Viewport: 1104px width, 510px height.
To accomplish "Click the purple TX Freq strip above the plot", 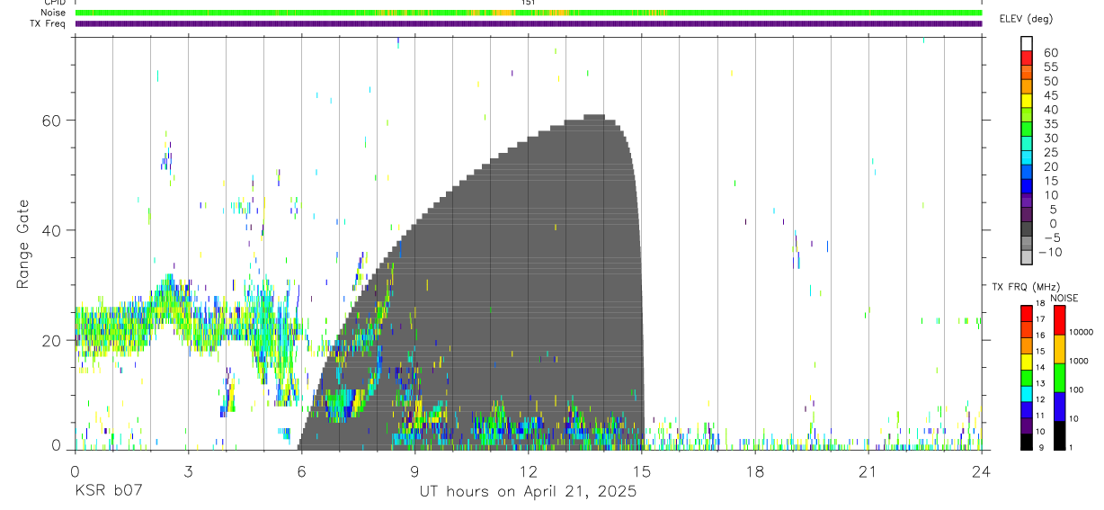I will pyautogui.click(x=529, y=23).
